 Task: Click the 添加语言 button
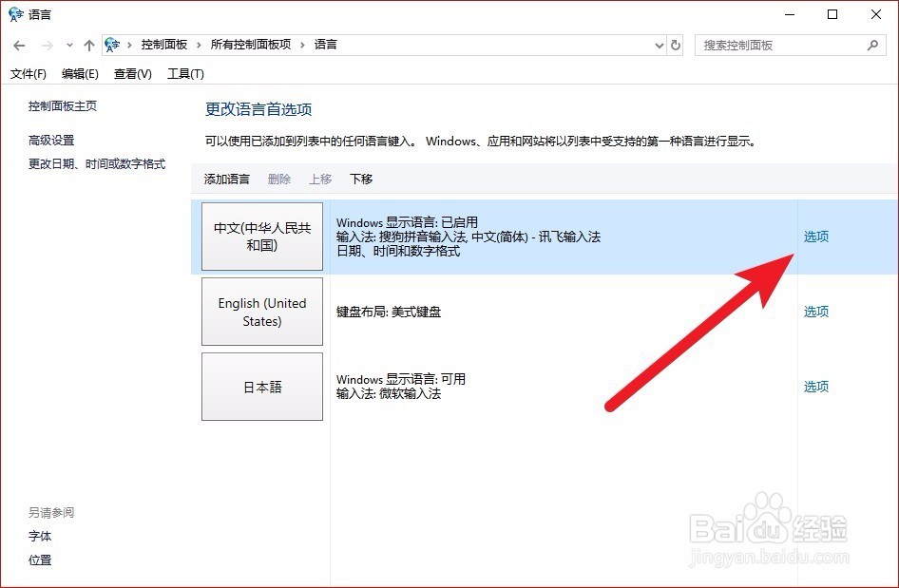(x=226, y=179)
